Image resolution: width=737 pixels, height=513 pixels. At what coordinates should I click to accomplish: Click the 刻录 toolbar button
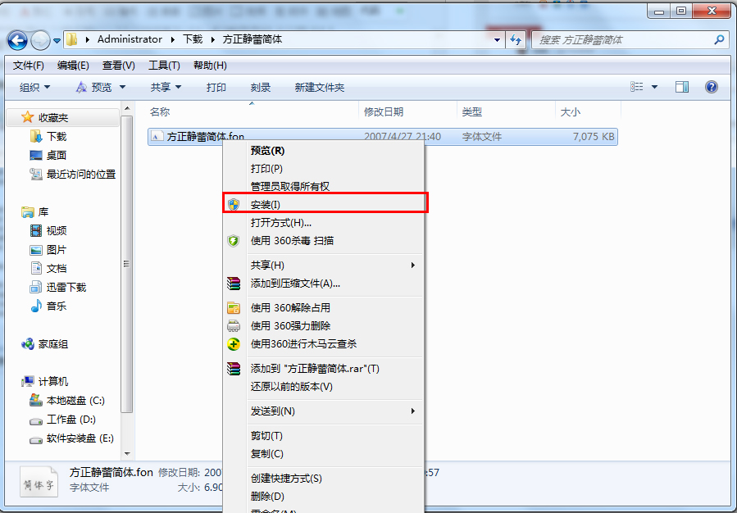pos(261,88)
